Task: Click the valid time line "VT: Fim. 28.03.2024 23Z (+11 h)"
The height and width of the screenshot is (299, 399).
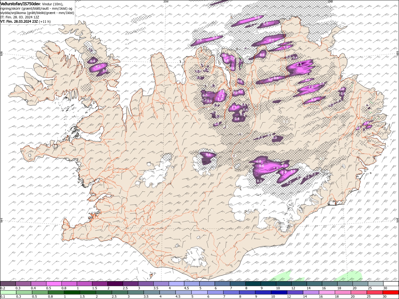Action: pos(26,21)
